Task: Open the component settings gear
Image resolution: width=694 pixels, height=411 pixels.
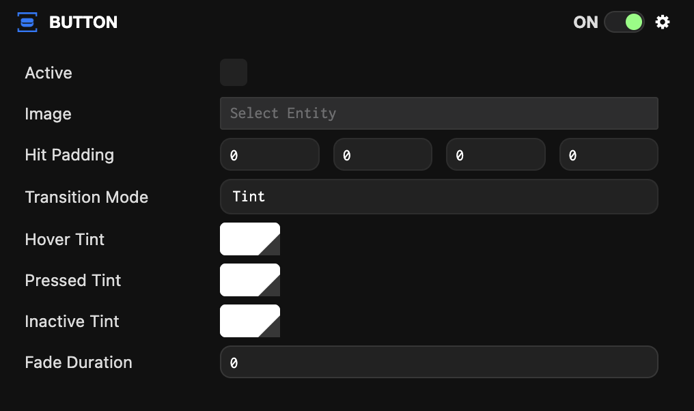Action: point(663,22)
